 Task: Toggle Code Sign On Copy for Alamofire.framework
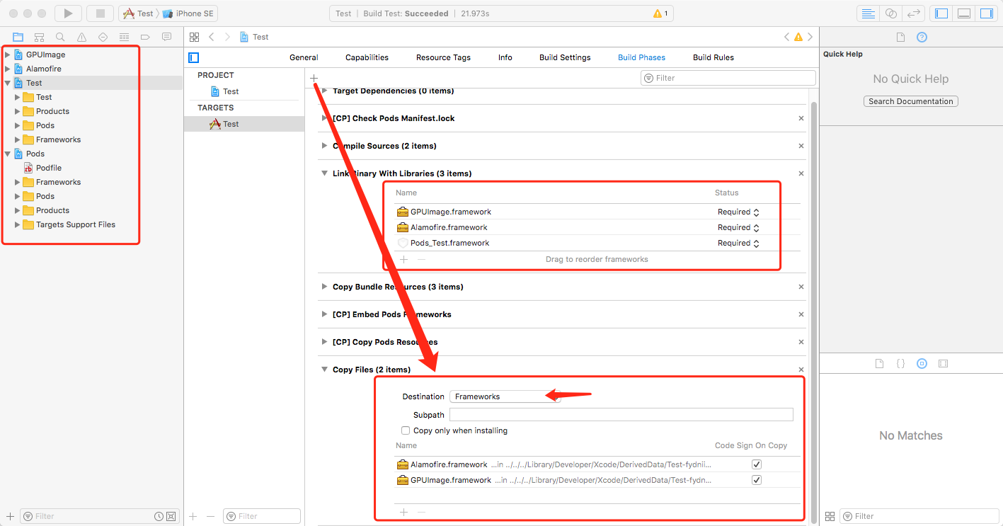tap(757, 464)
